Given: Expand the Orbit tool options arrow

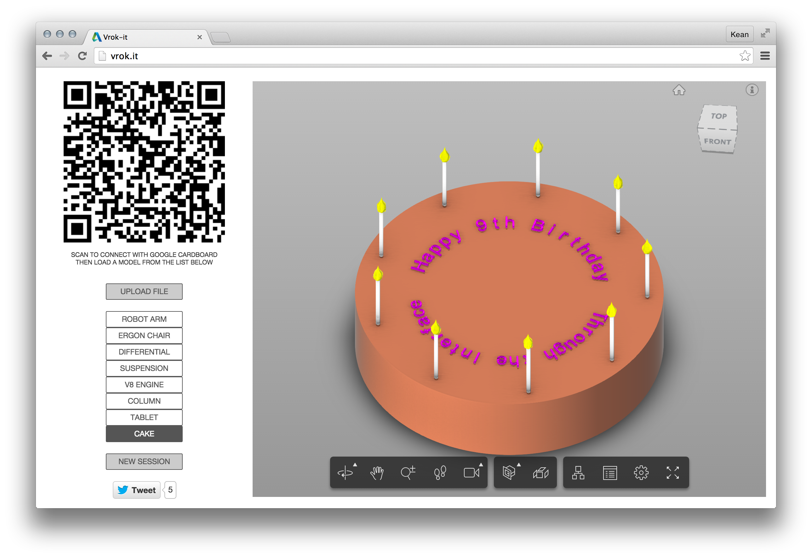Looking at the screenshot, I should [355, 465].
